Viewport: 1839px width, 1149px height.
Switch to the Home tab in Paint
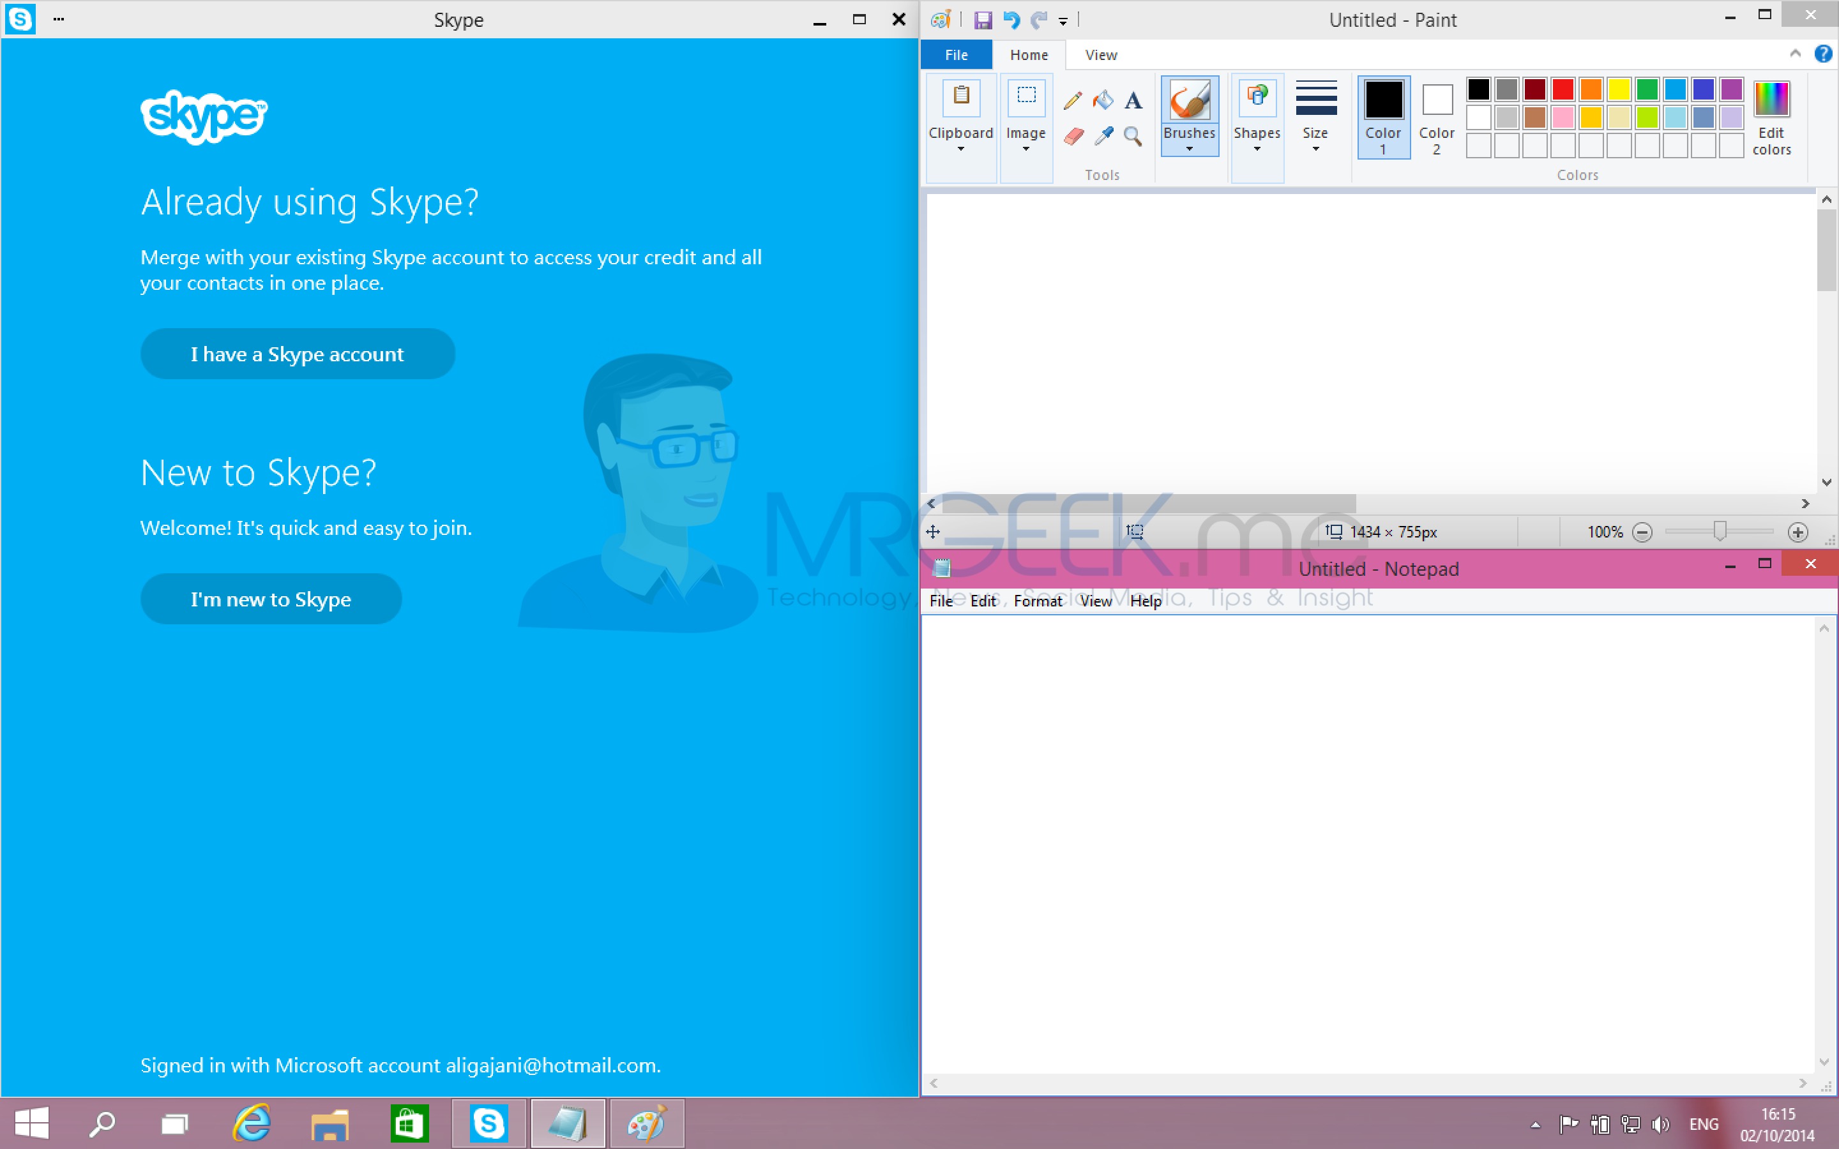coord(1029,55)
